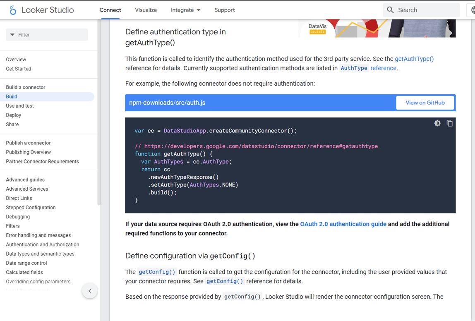
Task: Click the developers.google.com URL in code comment
Action: (x=261, y=146)
